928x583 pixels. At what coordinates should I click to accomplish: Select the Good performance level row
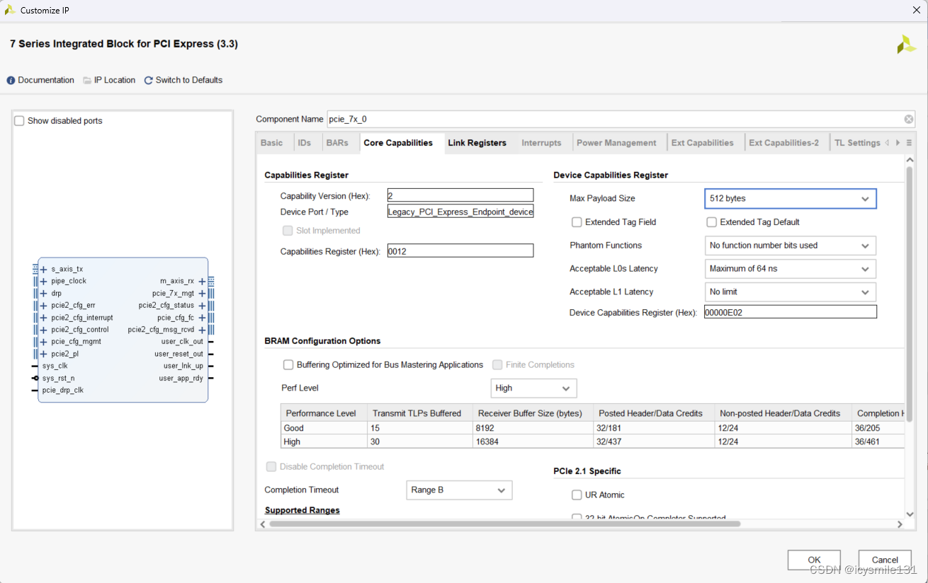click(x=592, y=428)
